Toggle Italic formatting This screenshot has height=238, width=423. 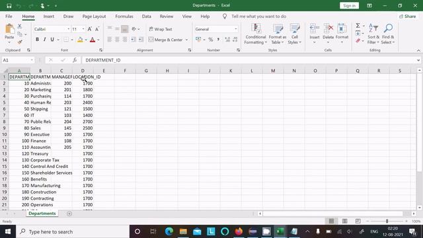point(44,40)
